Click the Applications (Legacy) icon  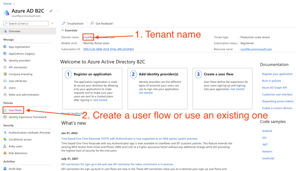(5, 53)
